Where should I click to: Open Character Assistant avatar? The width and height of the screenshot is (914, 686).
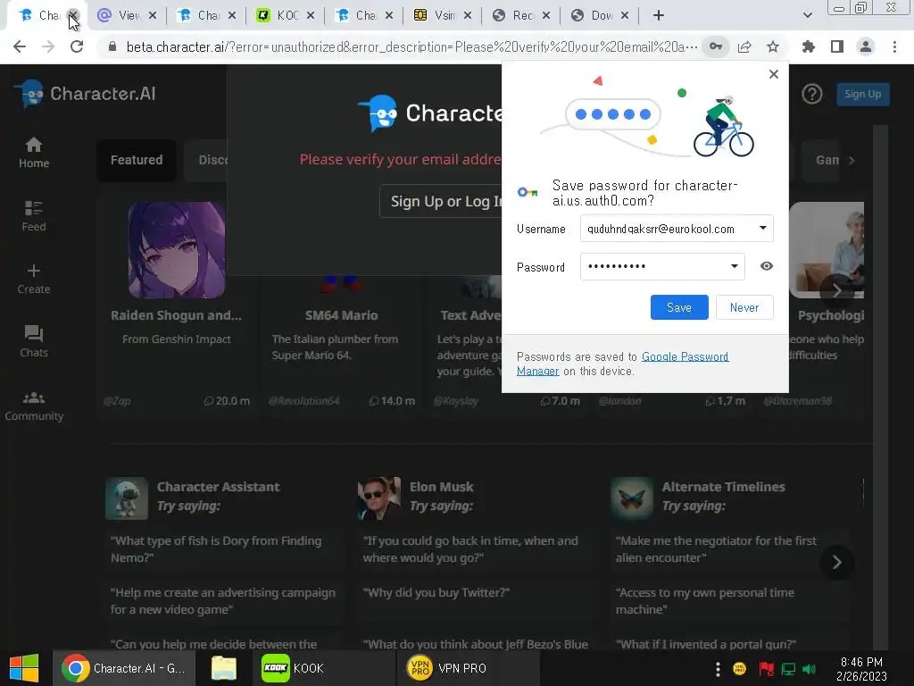pos(127,498)
